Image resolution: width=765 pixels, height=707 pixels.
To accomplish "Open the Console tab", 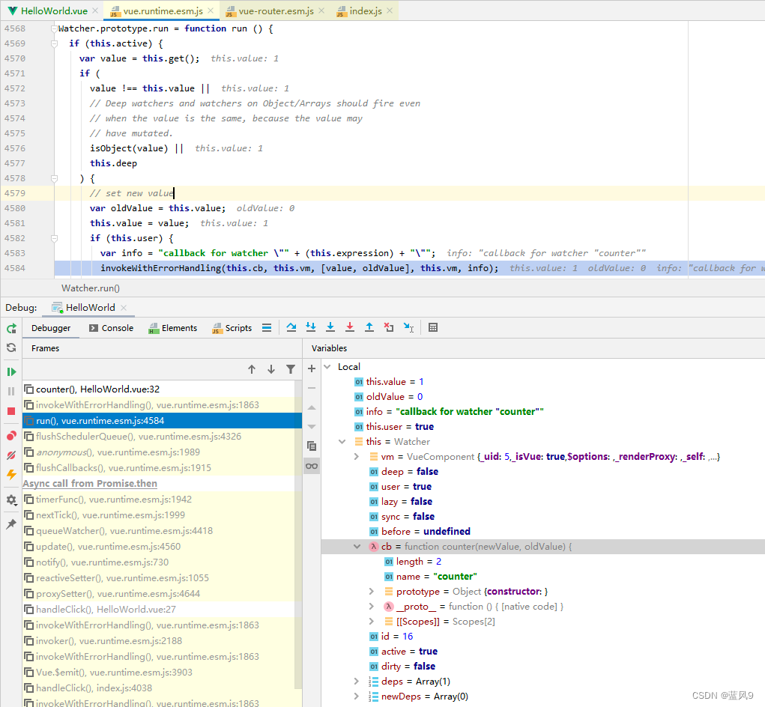I will [111, 328].
